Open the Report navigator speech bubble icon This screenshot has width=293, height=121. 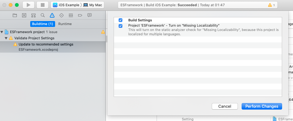pyautogui.click(x=89, y=15)
